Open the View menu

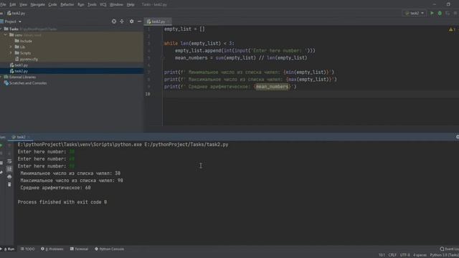coord(23,4)
